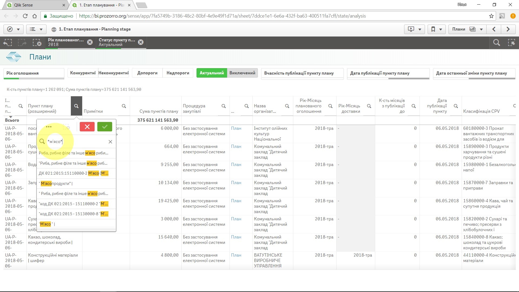519x292 pixels.
Task: Open the navigation compass dropdown menu
Action: pos(13,29)
